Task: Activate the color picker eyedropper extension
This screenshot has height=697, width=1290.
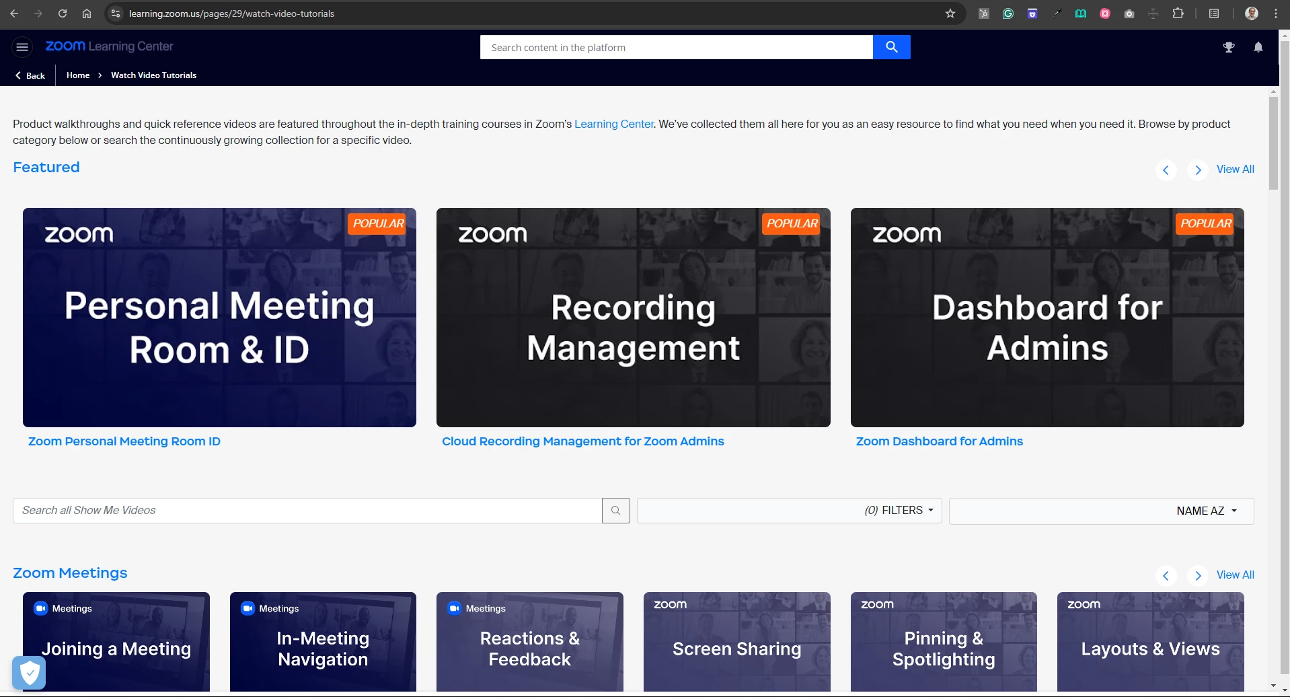Action: (x=1057, y=13)
